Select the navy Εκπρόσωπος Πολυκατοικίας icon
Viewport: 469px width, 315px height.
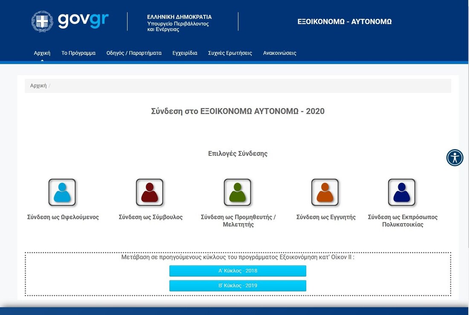point(401,192)
